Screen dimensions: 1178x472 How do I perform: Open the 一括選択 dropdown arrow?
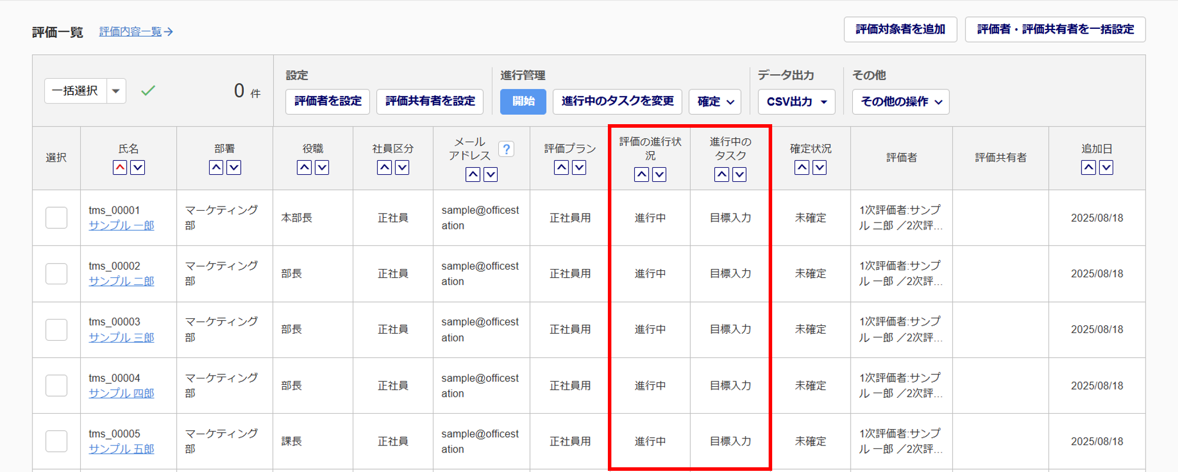[x=116, y=91]
